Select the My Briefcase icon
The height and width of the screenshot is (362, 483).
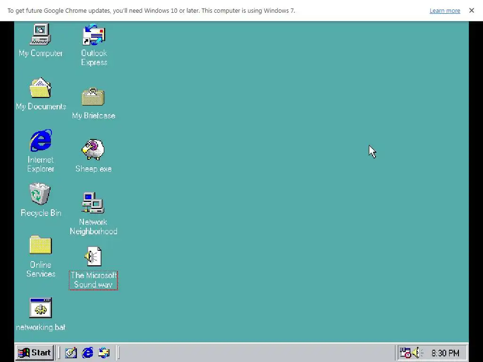pyautogui.click(x=93, y=97)
